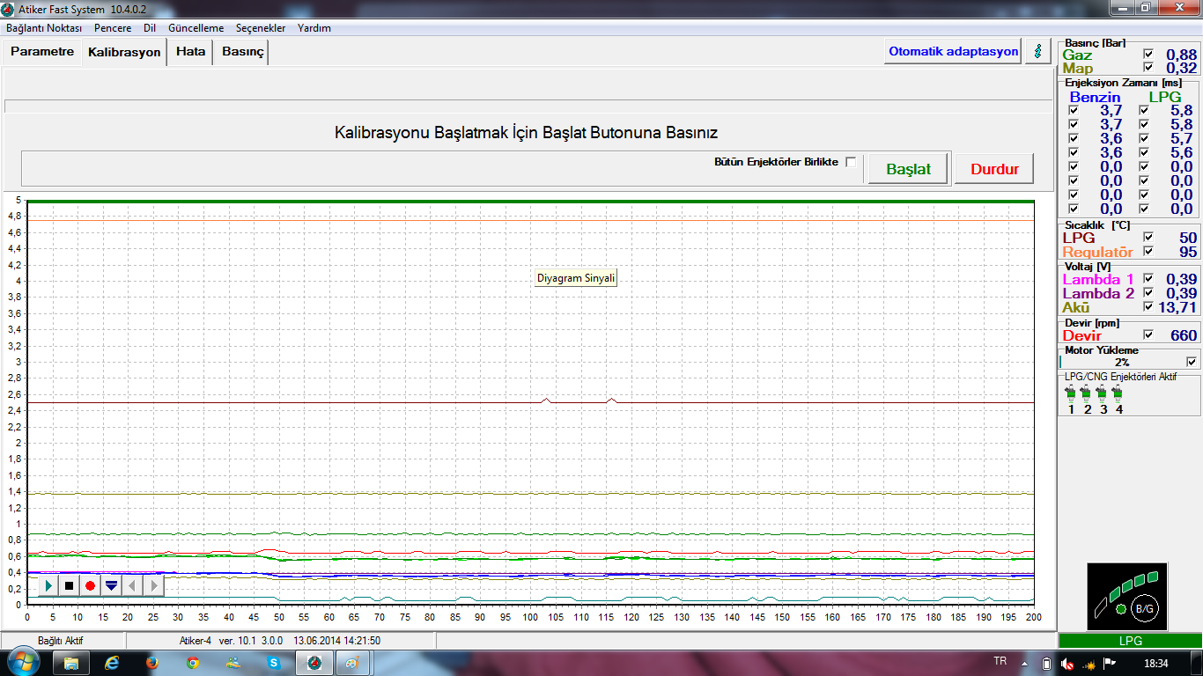Click the network tray icon
The width and height of the screenshot is (1203, 676).
[x=1089, y=663]
